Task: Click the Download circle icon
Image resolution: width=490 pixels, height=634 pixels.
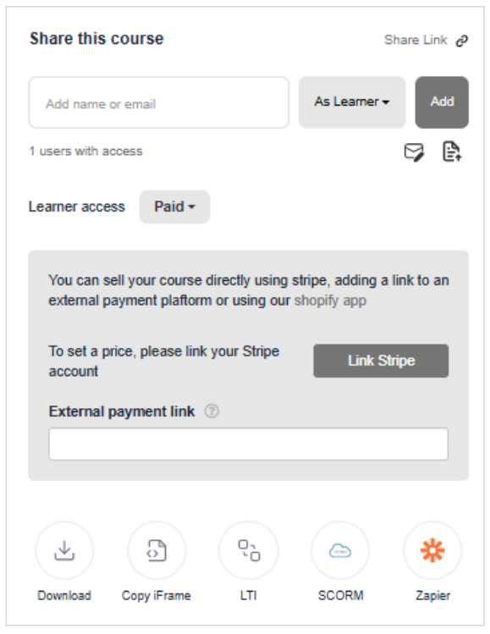Action: point(64,550)
